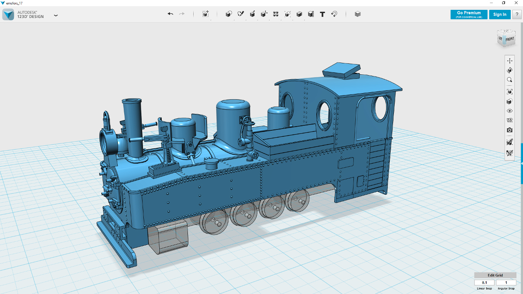Open the Sketch tool menu
The height and width of the screenshot is (294, 523).
click(241, 14)
